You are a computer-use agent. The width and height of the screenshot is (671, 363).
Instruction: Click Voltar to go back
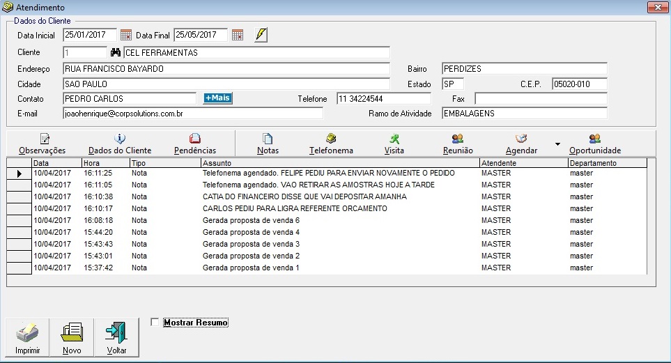pyautogui.click(x=116, y=337)
